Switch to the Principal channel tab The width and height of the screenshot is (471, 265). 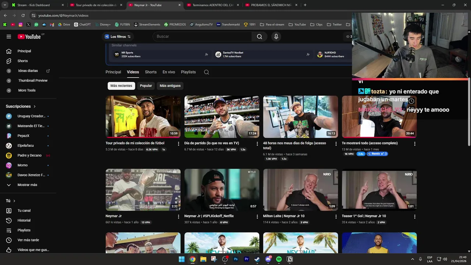[113, 72]
